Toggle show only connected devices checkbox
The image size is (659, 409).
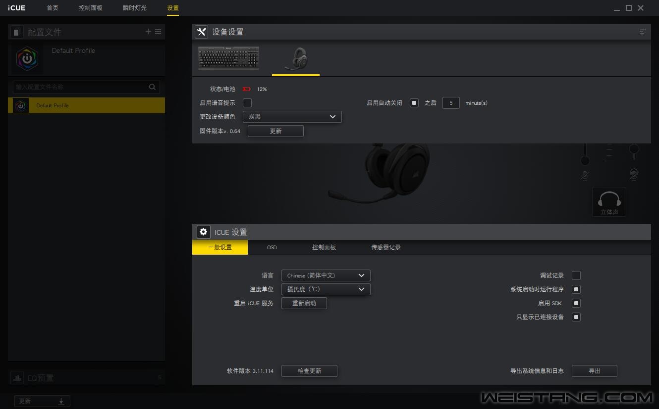576,317
